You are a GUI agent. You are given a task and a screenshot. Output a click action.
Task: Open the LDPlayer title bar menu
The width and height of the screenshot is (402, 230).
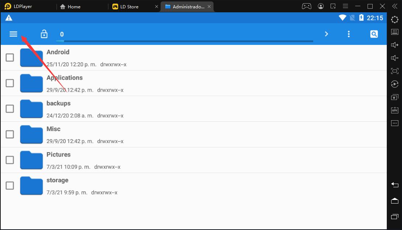tap(345, 6)
